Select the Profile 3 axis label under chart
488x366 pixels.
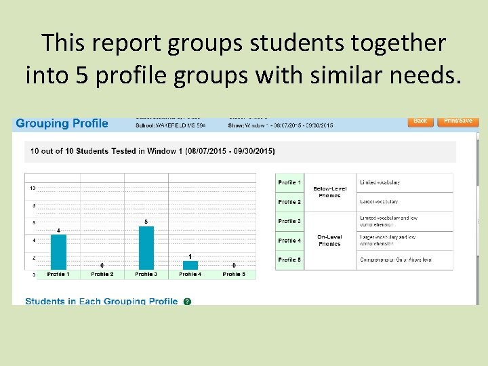pos(146,274)
